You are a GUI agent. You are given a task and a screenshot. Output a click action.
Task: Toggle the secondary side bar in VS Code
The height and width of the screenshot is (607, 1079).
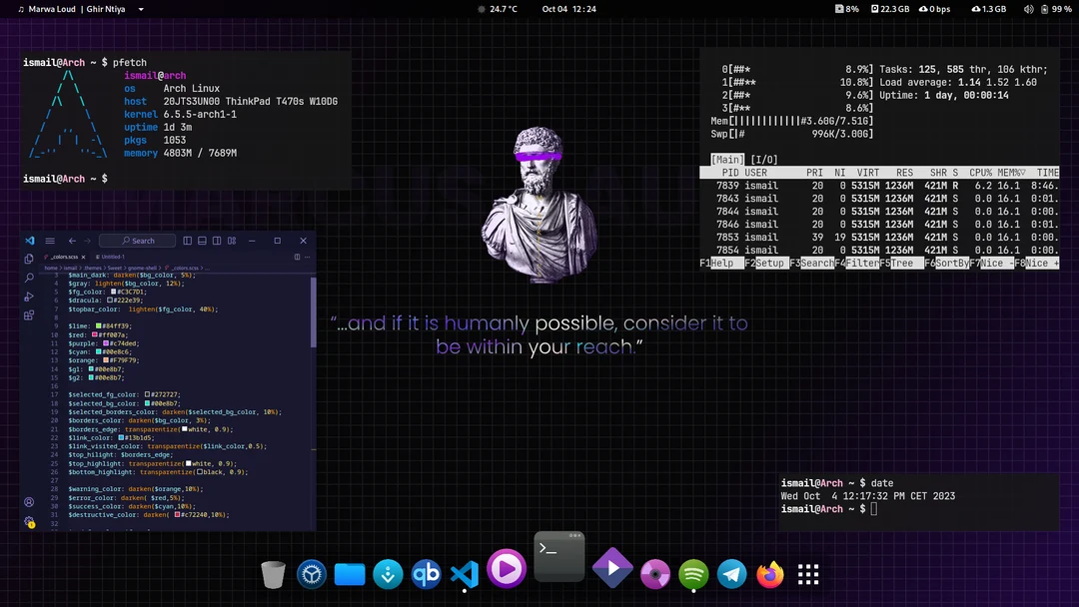(217, 241)
